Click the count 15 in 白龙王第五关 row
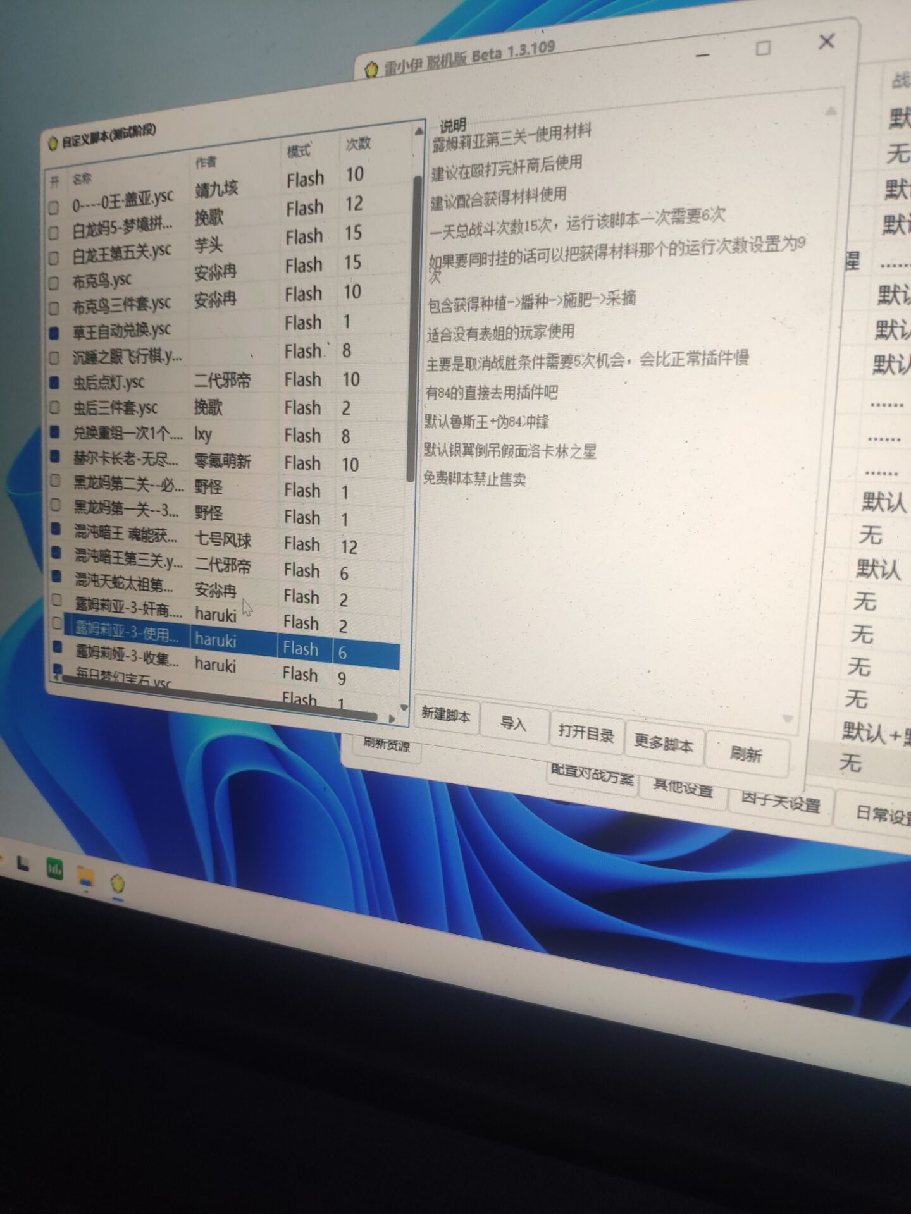 pos(353,233)
